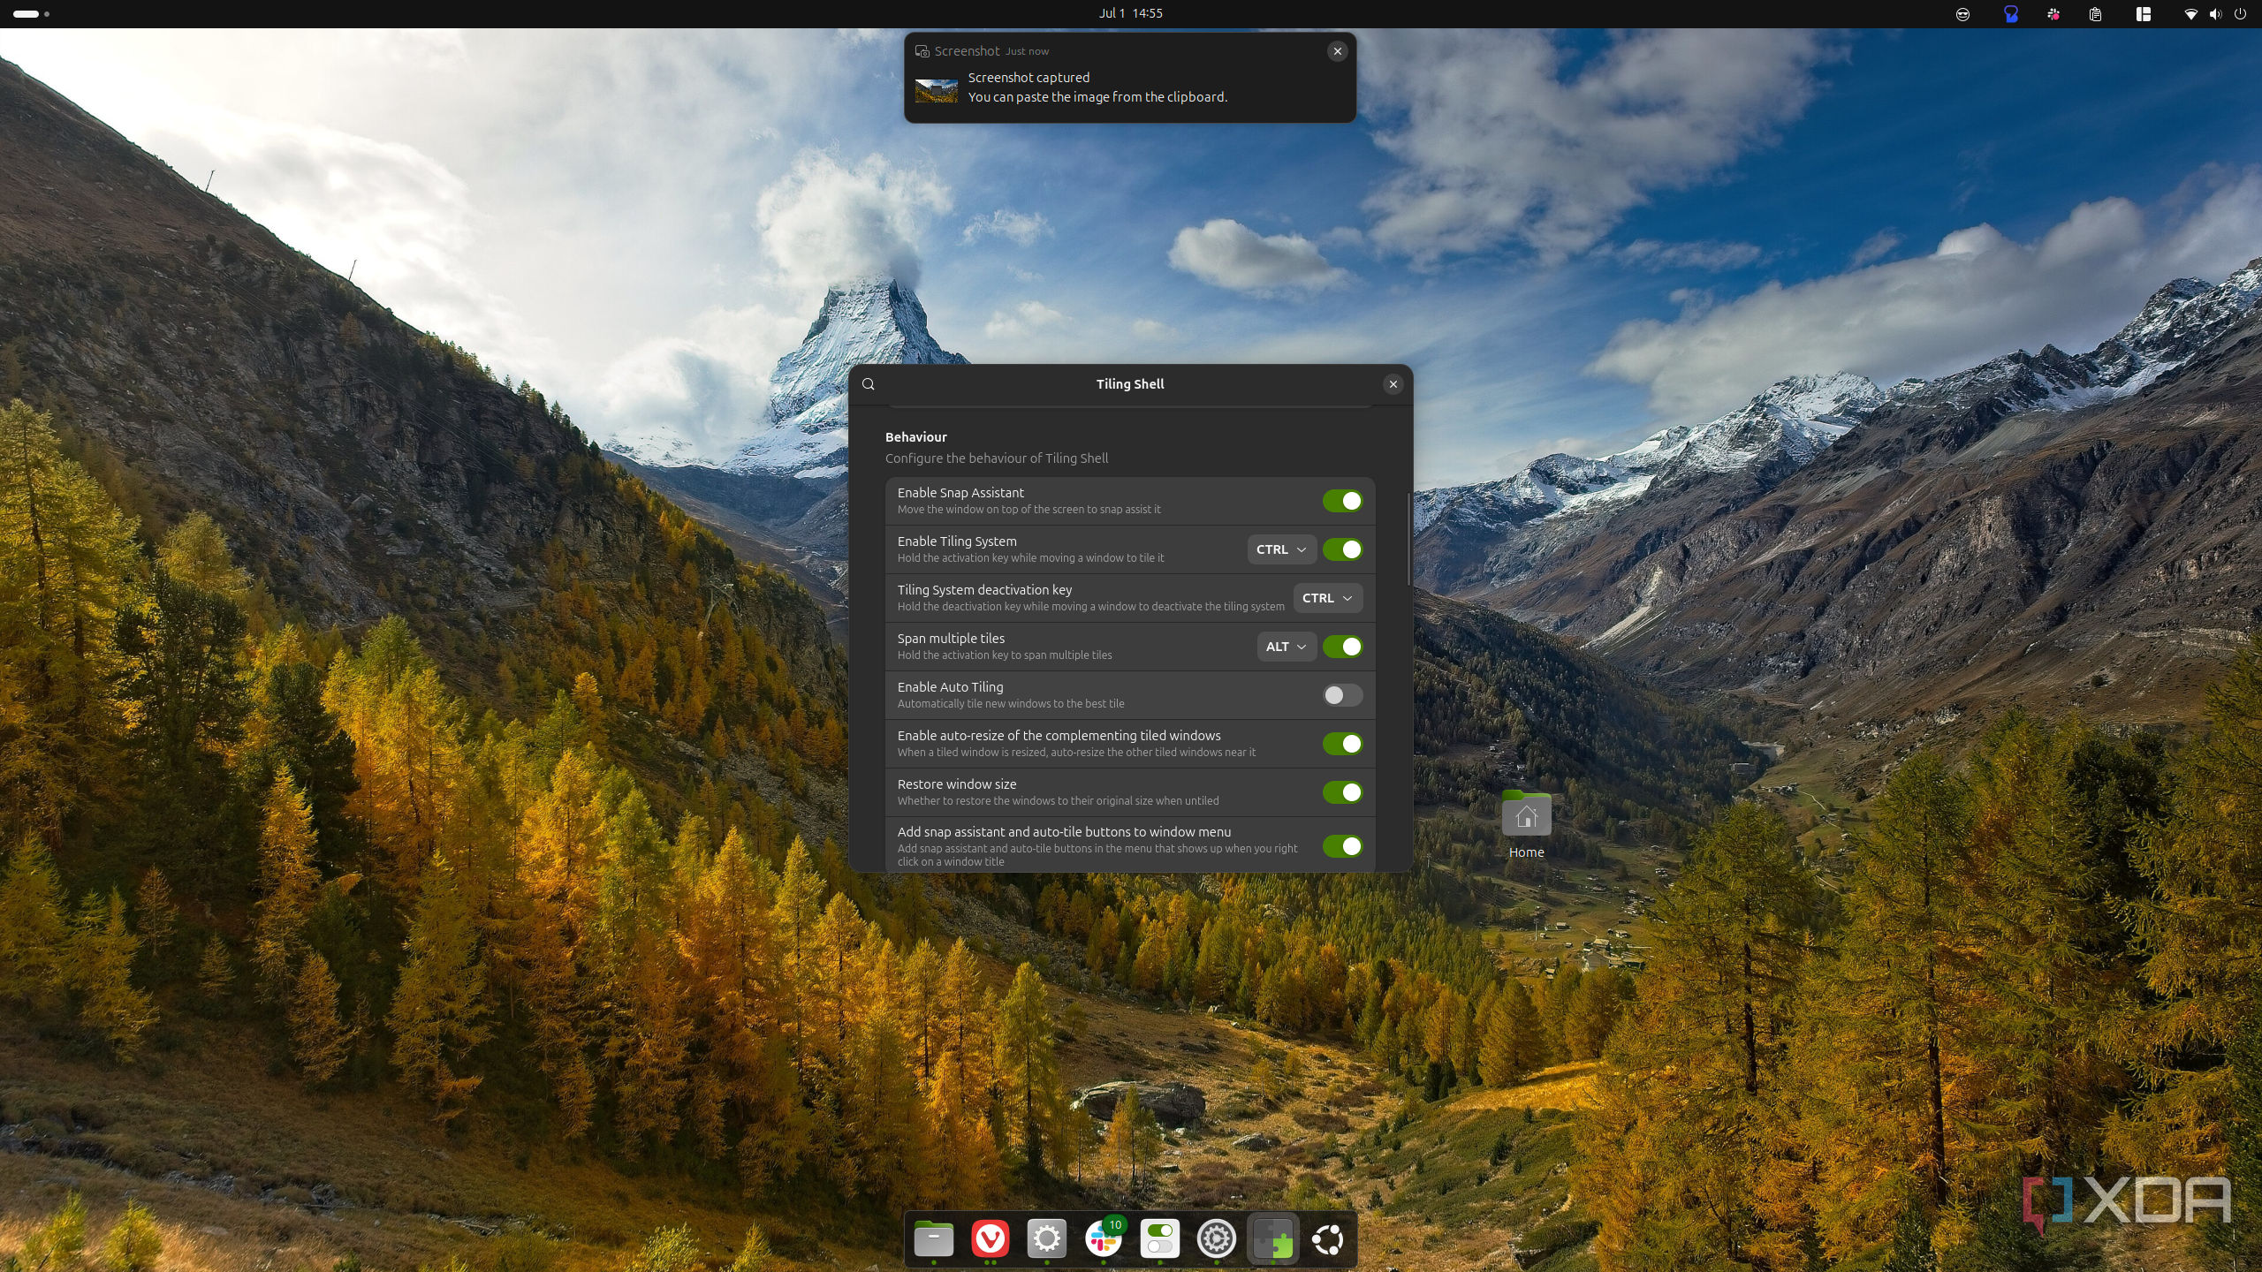The height and width of the screenshot is (1272, 2262).
Task: Open the Extensions puzzle icon in dock
Action: pos(1272,1238)
